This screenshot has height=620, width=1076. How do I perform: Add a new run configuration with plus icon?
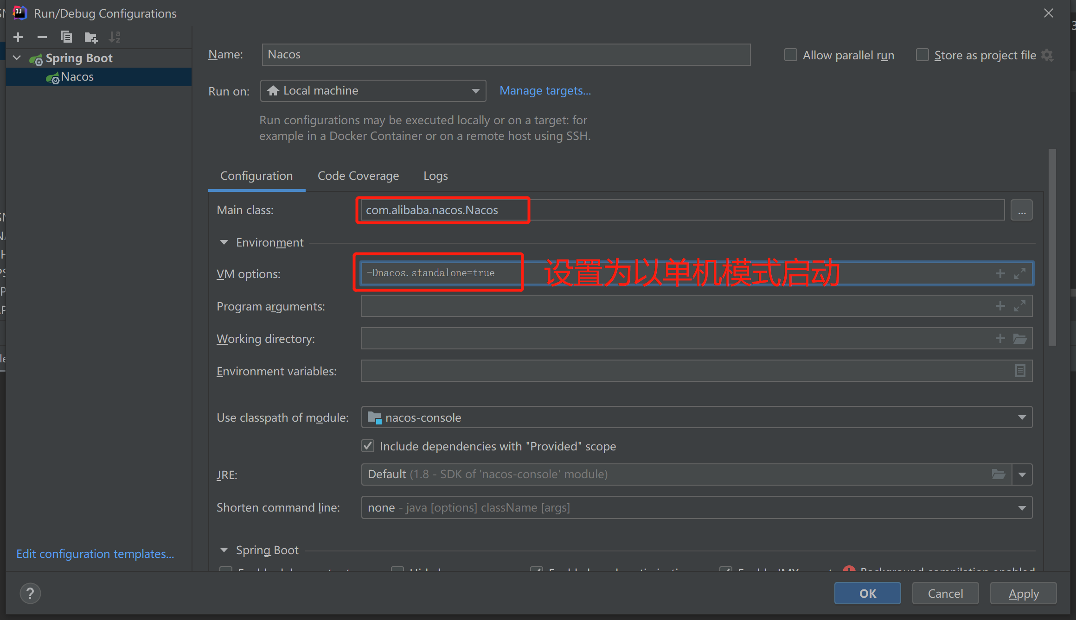(18, 37)
